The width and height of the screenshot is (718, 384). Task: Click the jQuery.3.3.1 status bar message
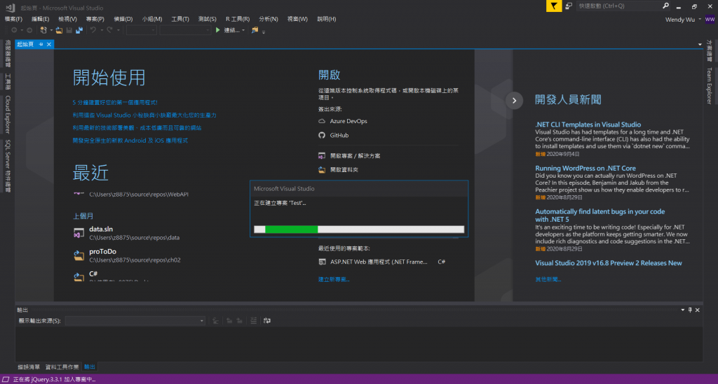click(x=54, y=379)
